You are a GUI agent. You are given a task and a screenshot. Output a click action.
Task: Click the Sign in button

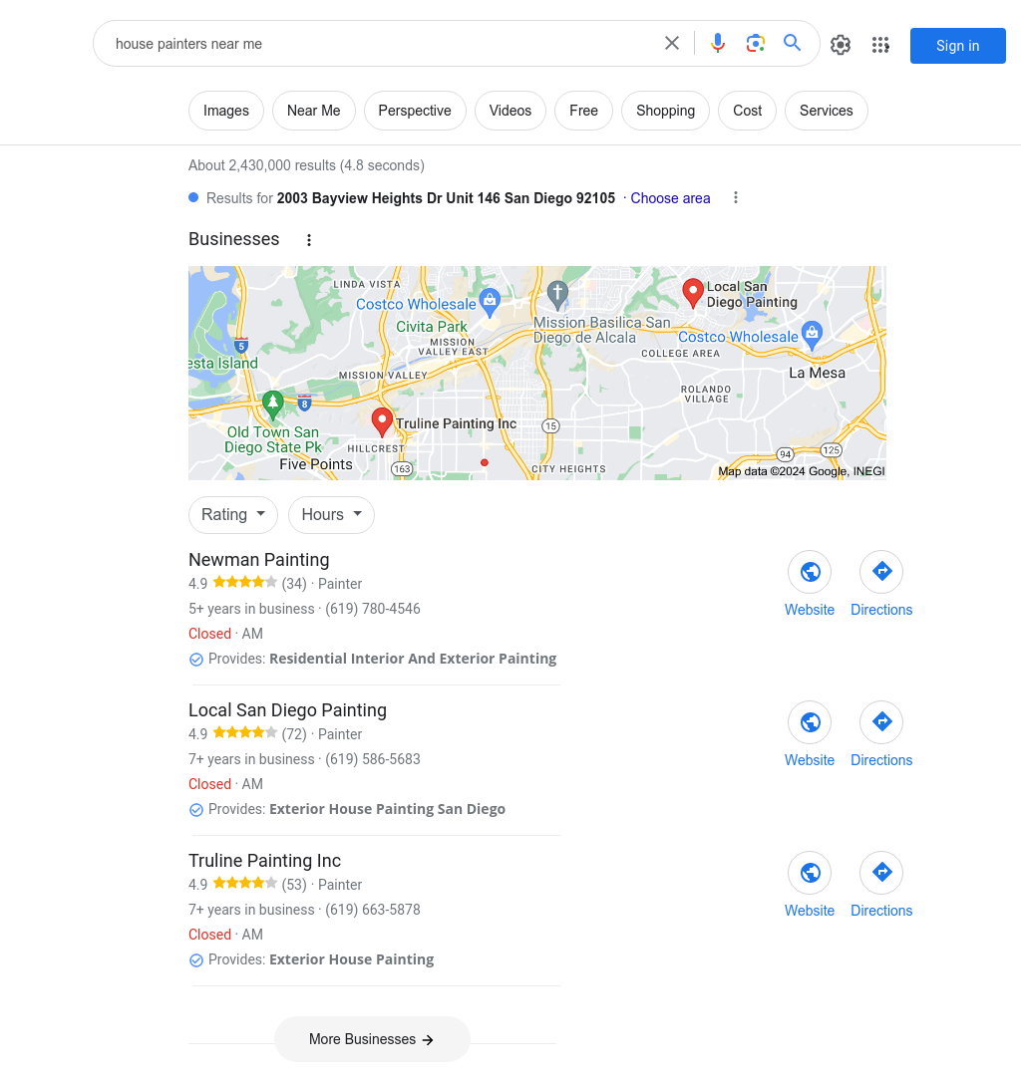pos(958,46)
